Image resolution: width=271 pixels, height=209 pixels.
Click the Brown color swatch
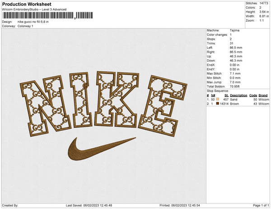(218, 104)
